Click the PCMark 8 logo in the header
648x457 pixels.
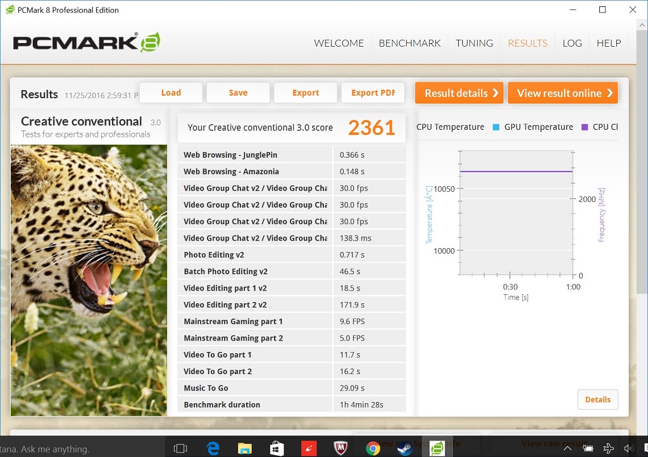(x=86, y=42)
